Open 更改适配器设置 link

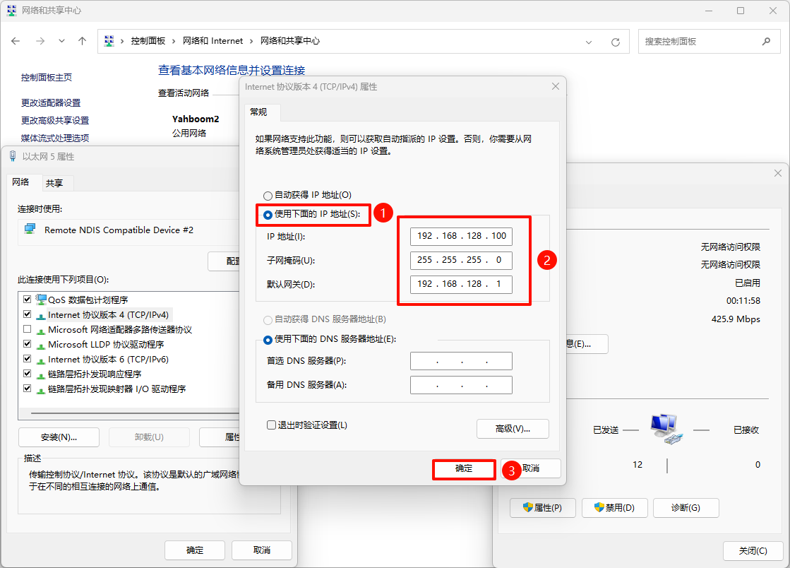point(51,103)
